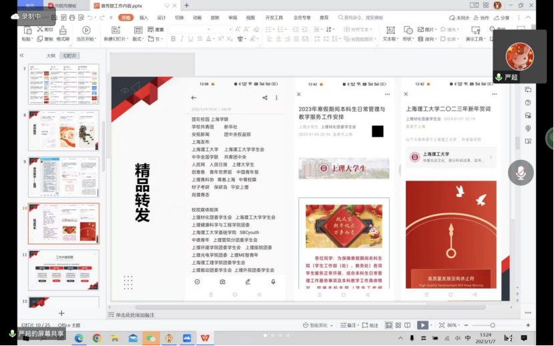
Task: Toggle Bold formatting
Action: coord(173,39)
